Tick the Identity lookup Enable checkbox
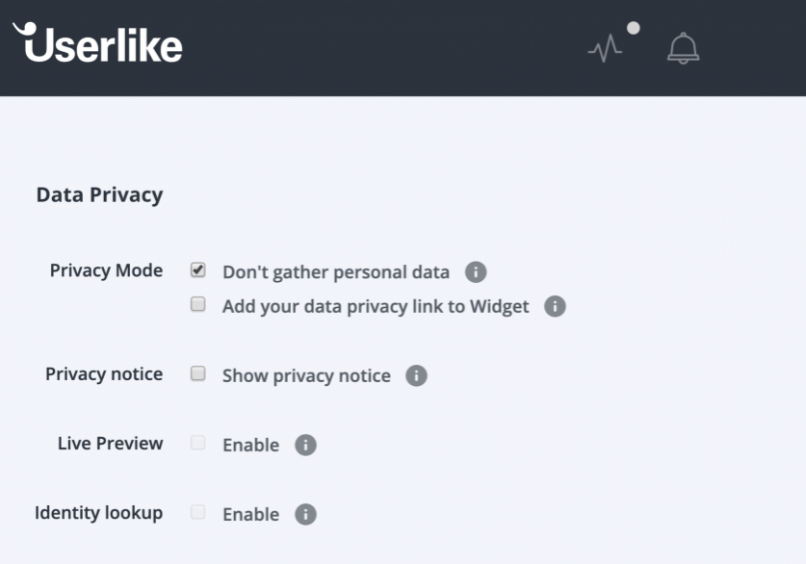 198,512
